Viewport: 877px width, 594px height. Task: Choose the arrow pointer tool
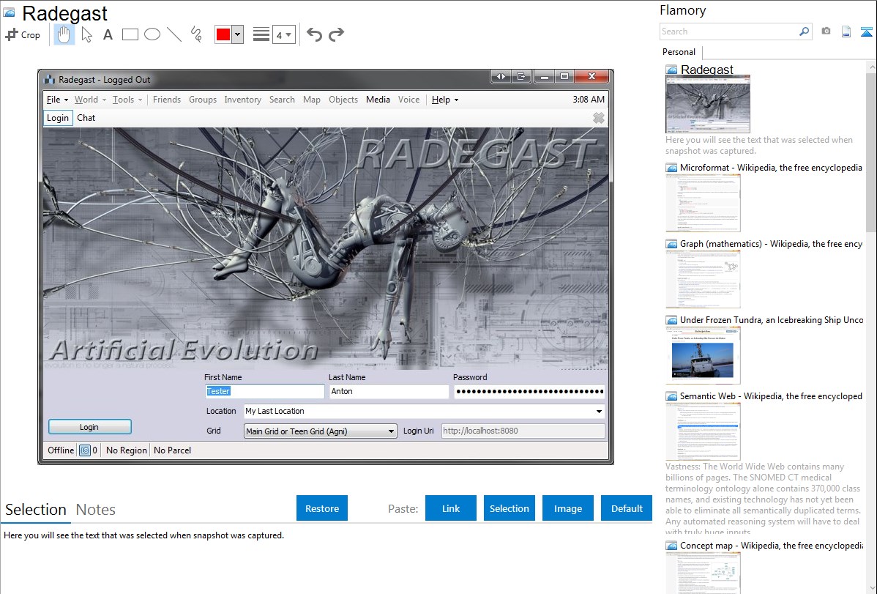point(86,34)
